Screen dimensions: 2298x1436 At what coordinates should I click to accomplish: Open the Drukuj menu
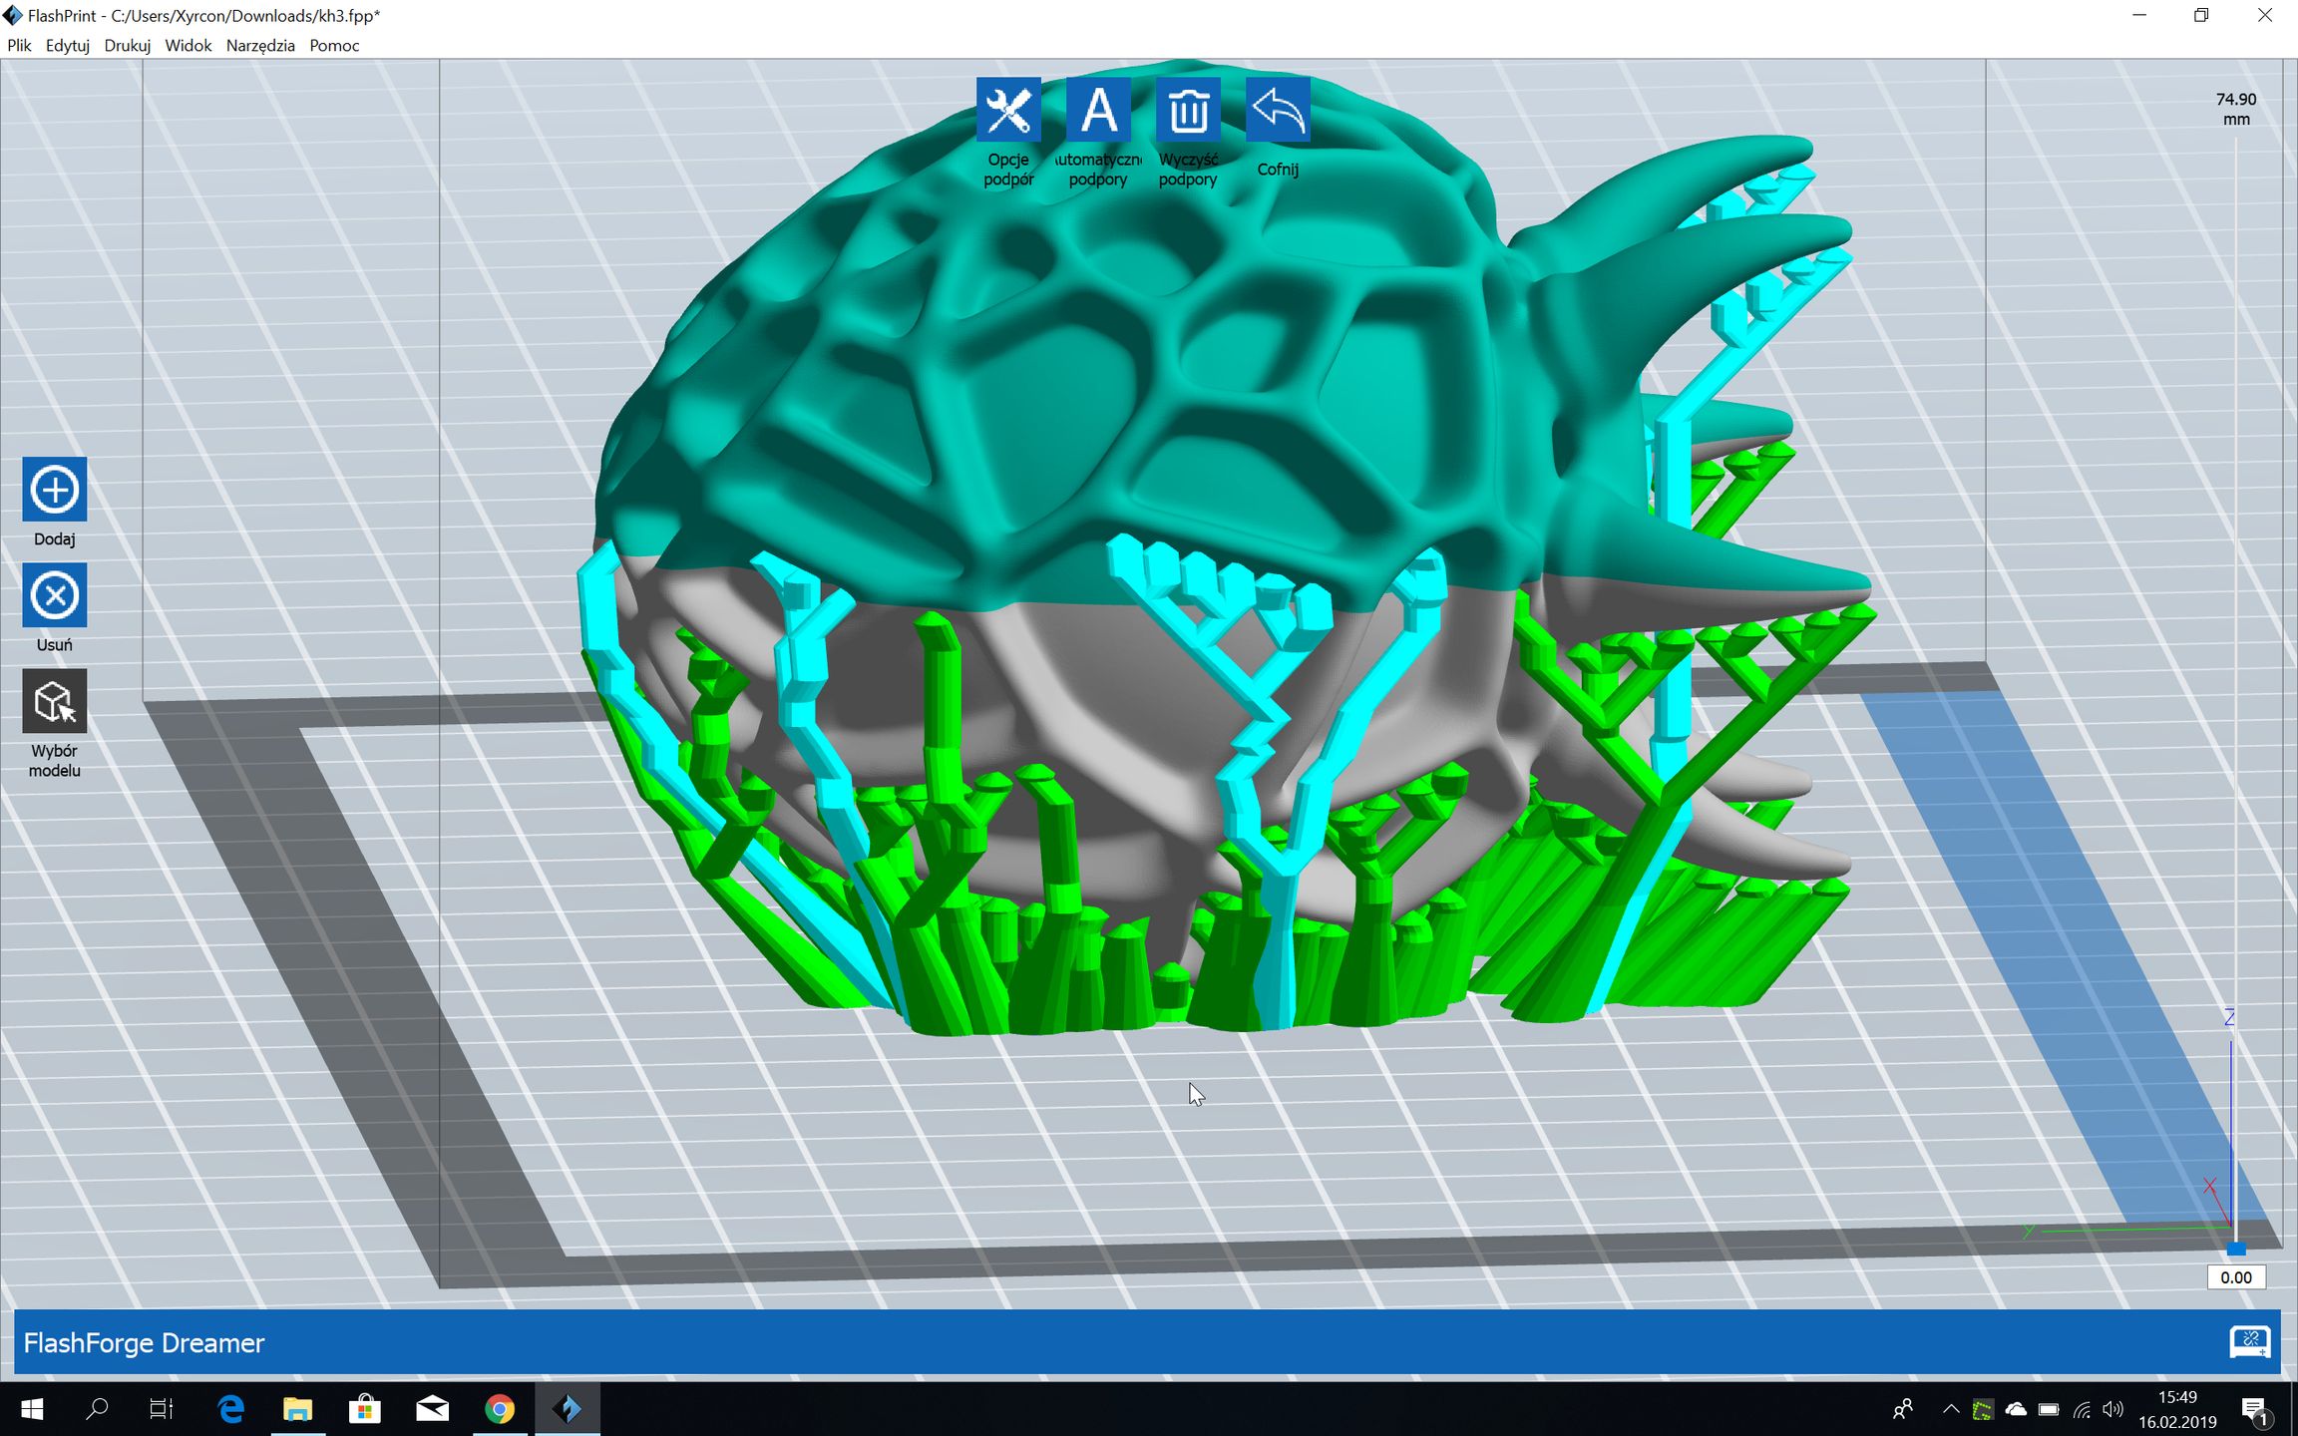coord(128,46)
